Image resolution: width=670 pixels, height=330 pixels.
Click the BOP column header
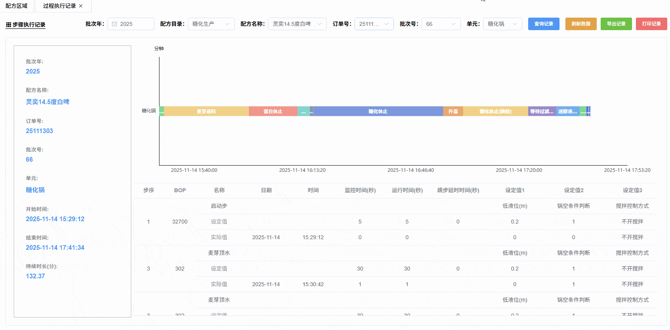180,190
